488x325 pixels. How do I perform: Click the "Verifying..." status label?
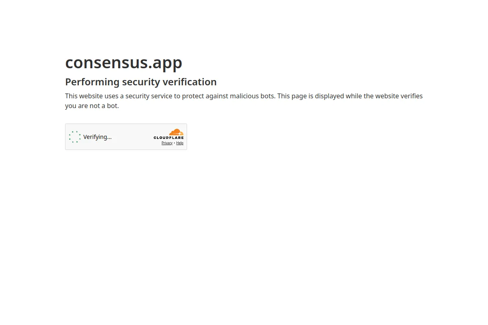coord(97,137)
